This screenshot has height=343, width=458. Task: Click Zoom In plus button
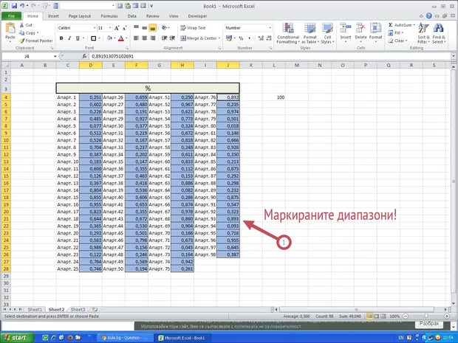[447, 316]
